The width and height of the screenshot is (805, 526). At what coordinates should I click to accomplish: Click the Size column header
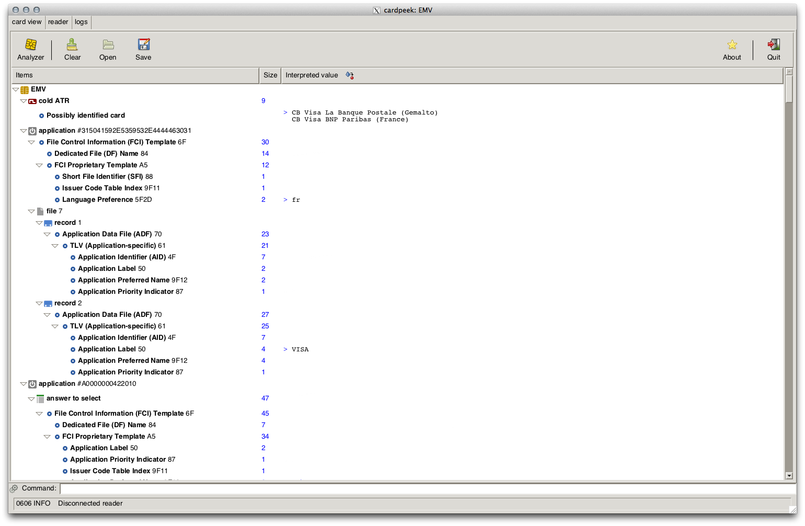(270, 75)
